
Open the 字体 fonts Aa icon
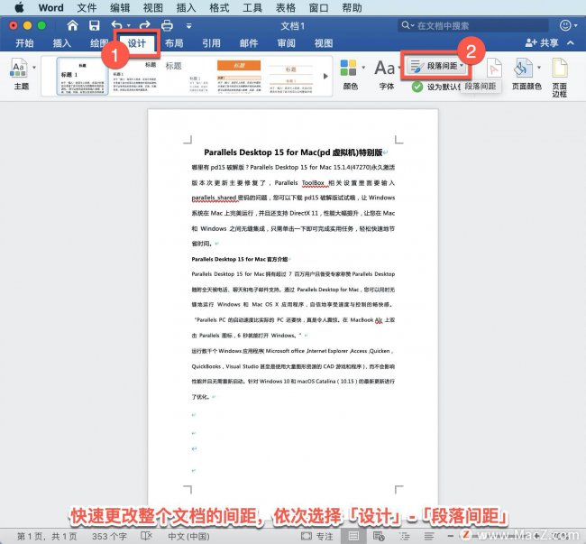(x=385, y=68)
